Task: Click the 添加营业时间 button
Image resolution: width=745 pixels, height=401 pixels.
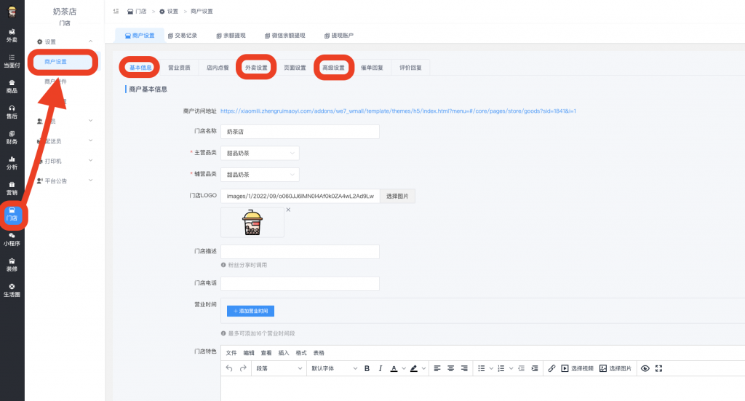Action: point(250,311)
